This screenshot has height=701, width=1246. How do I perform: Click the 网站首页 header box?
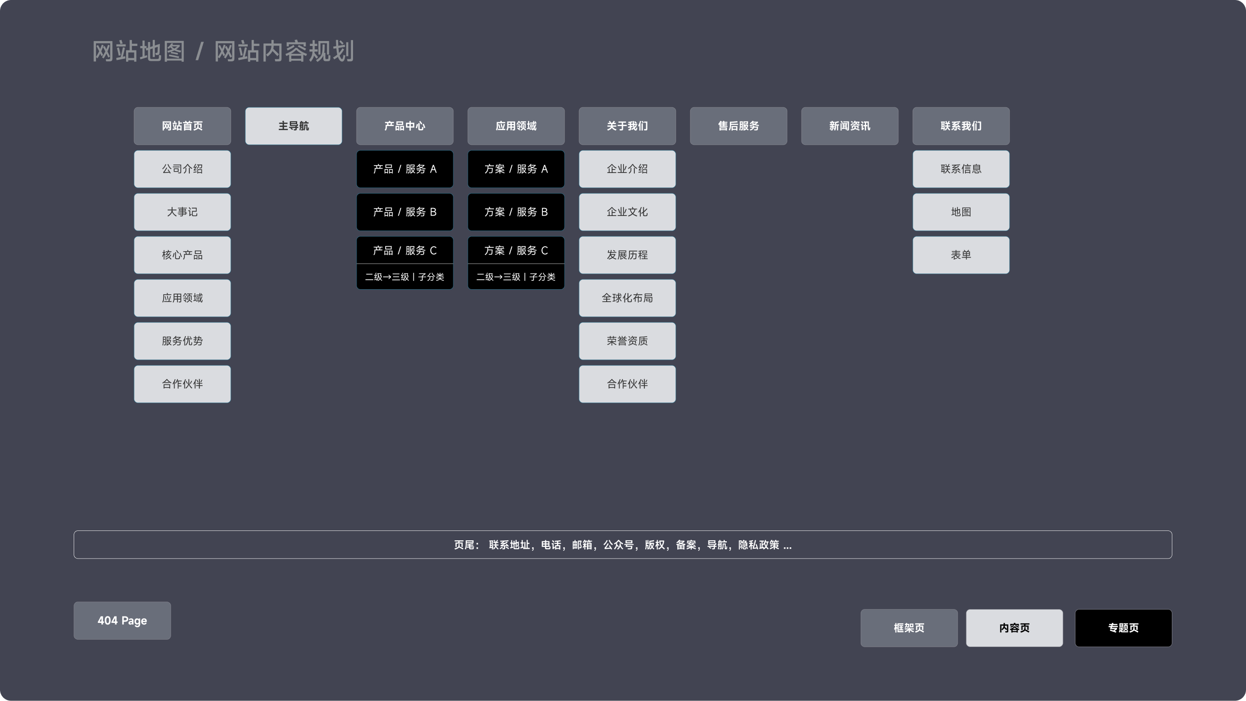[182, 126]
